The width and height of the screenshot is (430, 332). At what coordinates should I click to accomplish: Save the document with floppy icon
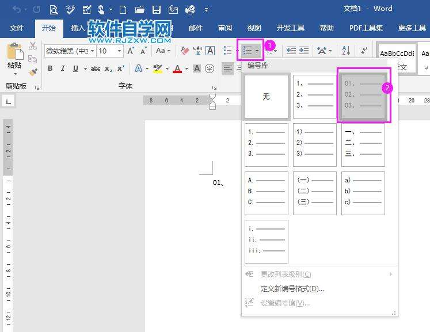(x=157, y=10)
